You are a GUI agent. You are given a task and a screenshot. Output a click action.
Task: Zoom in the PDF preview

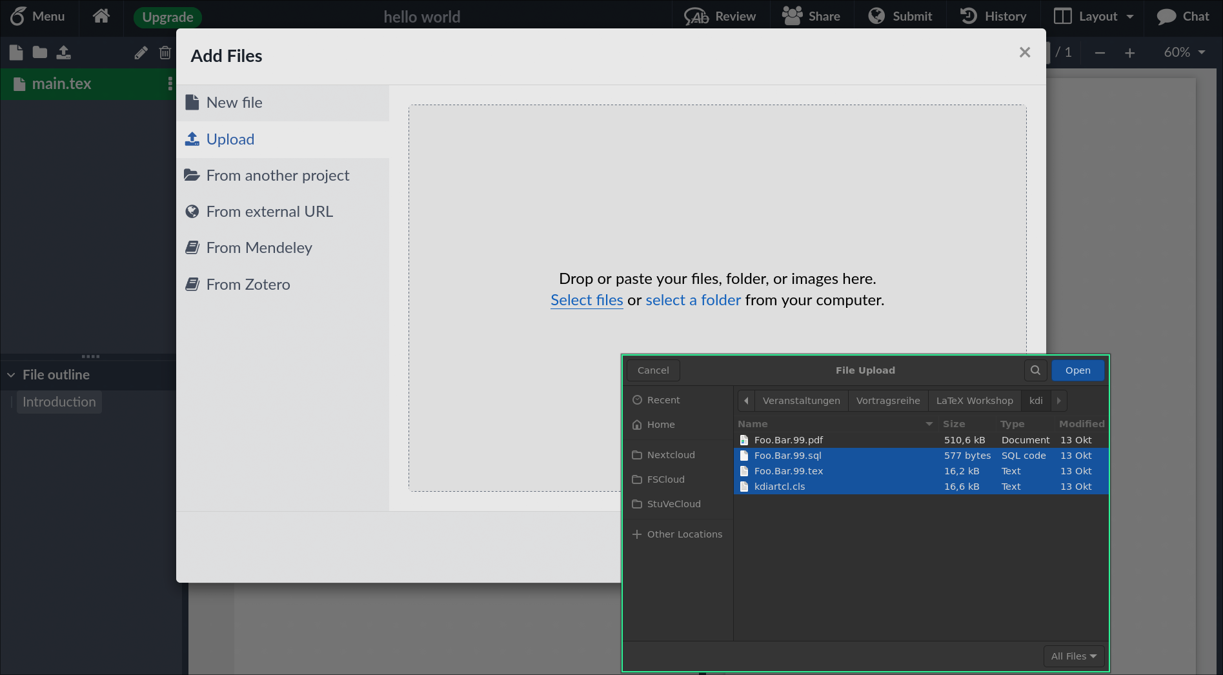(x=1129, y=53)
